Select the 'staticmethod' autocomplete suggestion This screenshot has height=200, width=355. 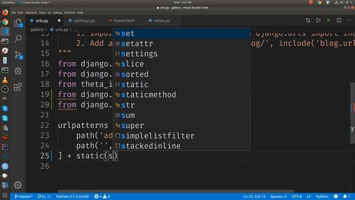tap(181, 94)
